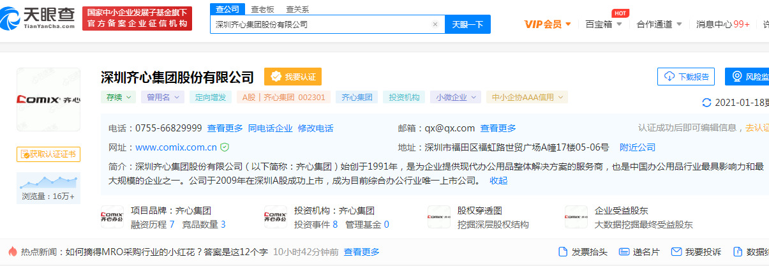This screenshot has width=769, height=266.
Task: Click the 浏览量 trend chart
Action: pos(49,182)
